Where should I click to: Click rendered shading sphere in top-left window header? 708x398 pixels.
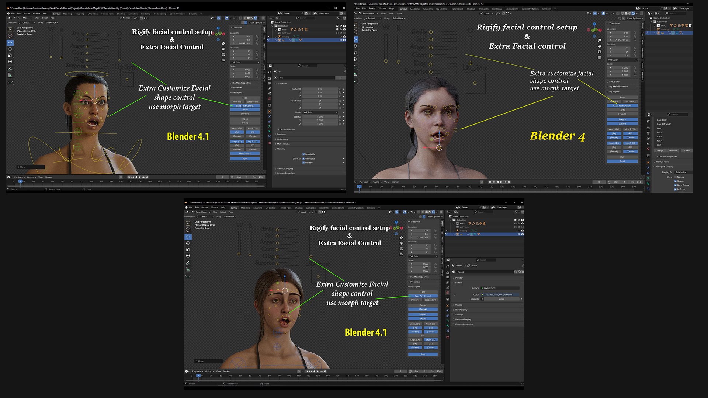(255, 18)
